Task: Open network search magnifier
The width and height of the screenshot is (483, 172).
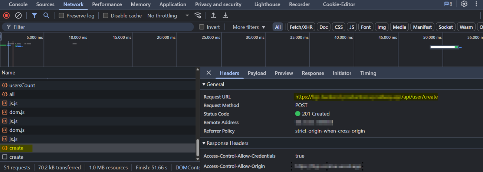Action: [46, 16]
